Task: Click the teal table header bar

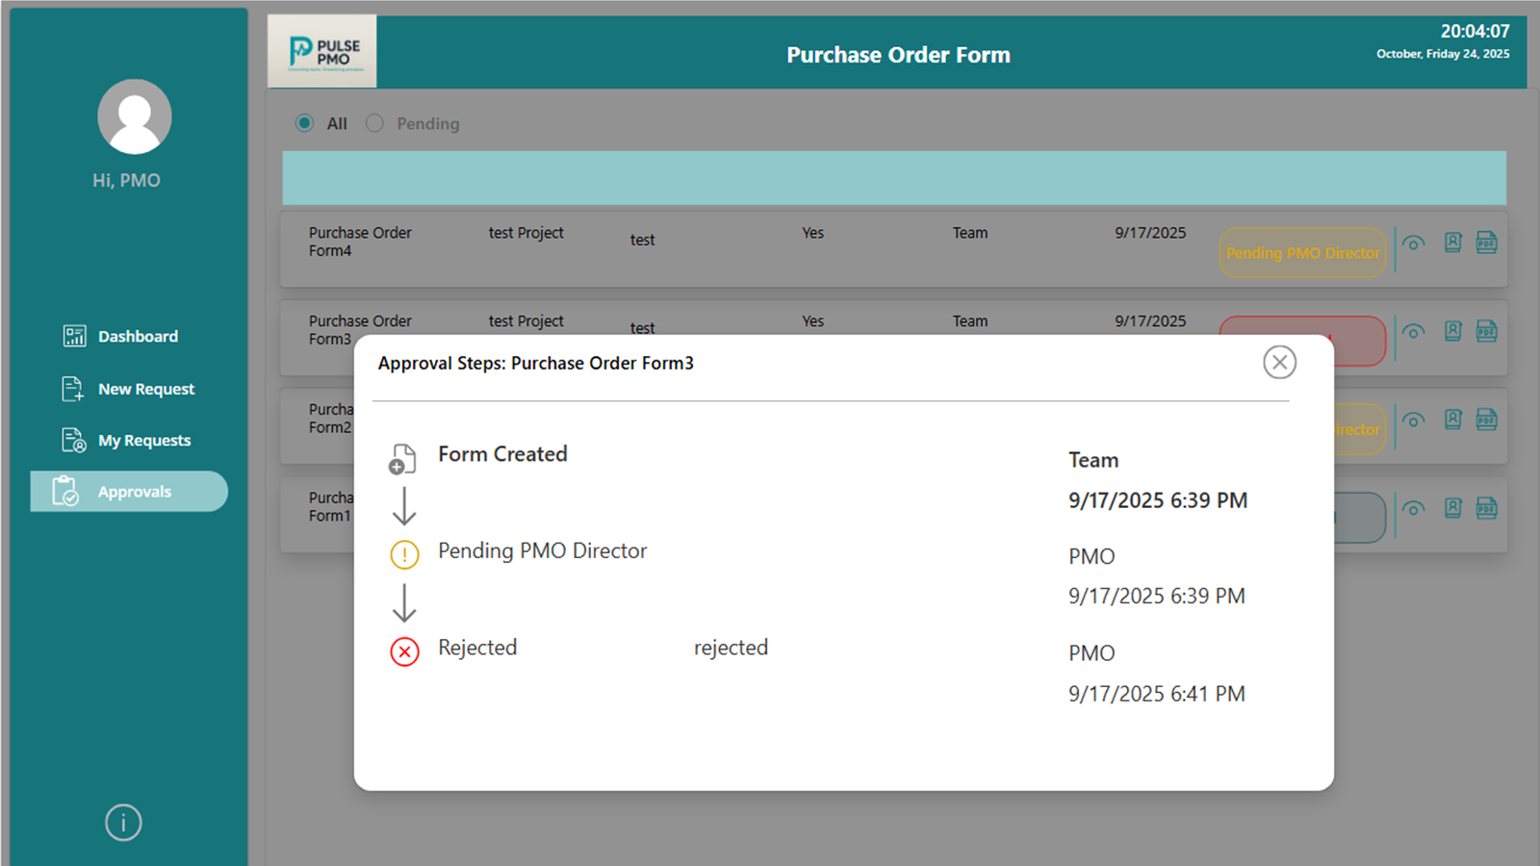Action: 893,178
